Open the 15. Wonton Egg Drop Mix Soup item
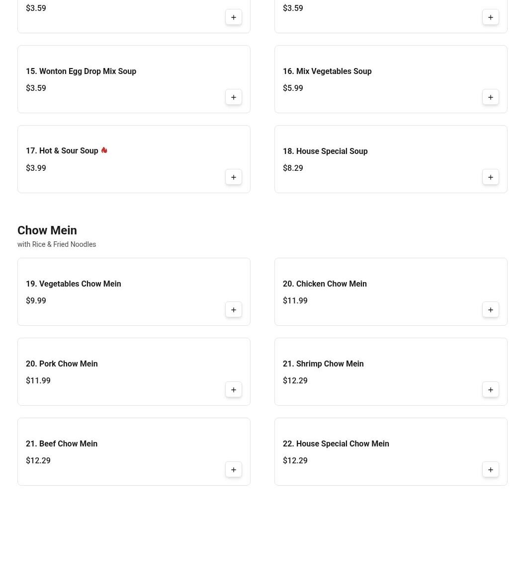Image resolution: width=522 pixels, height=585 pixels. (x=81, y=72)
